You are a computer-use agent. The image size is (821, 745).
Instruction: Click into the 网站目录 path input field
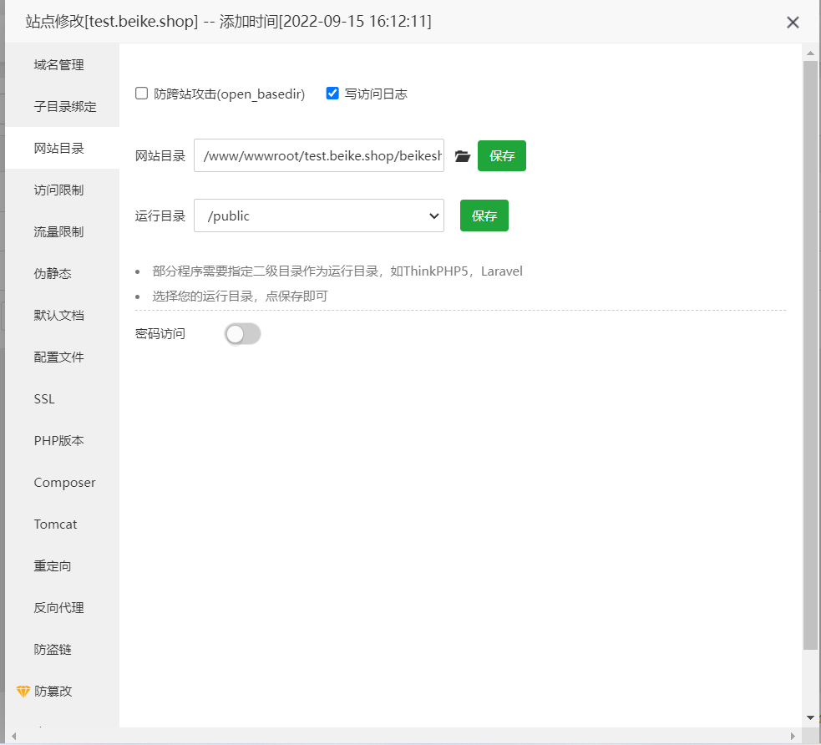click(x=319, y=155)
